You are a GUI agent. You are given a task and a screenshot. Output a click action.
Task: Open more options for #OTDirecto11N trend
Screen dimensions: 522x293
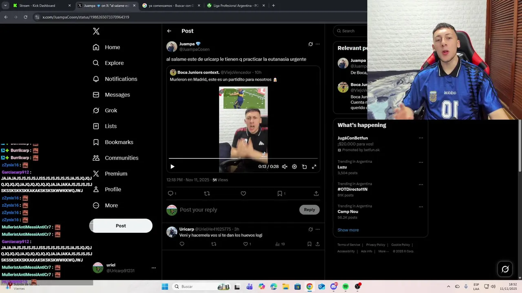coord(421,184)
